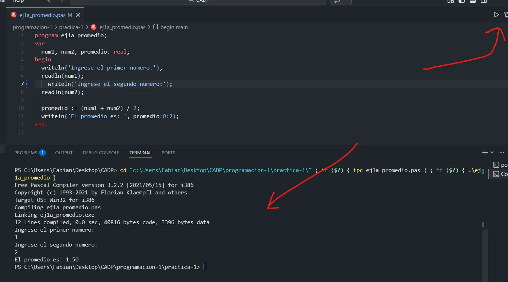Select the powershell terminal instance in list
The width and height of the screenshot is (508, 282).
(501, 165)
